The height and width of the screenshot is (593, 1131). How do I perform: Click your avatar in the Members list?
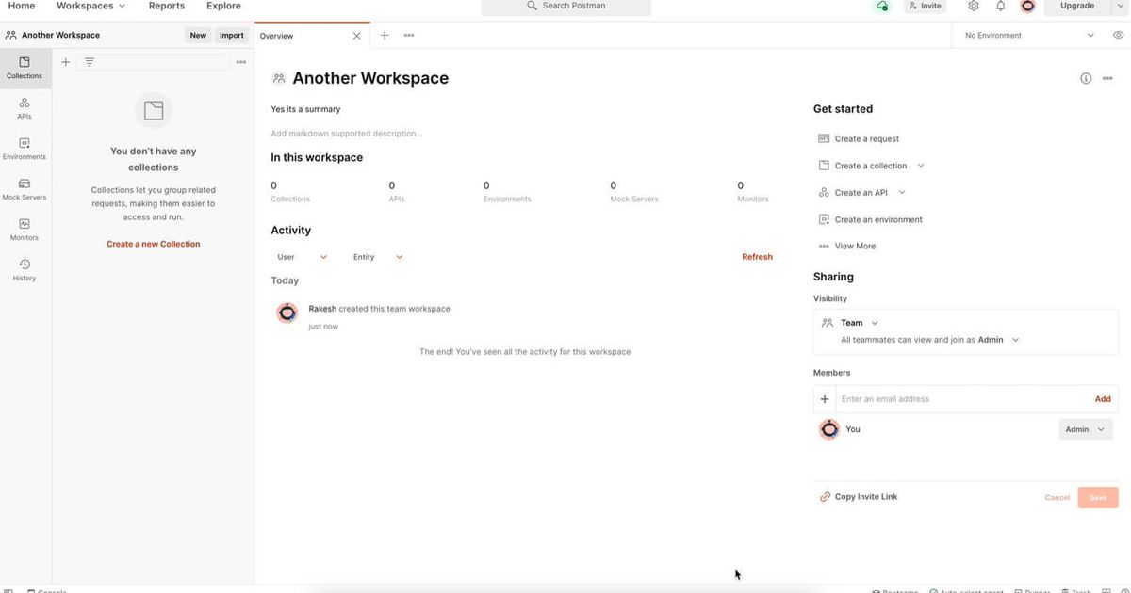(x=829, y=429)
